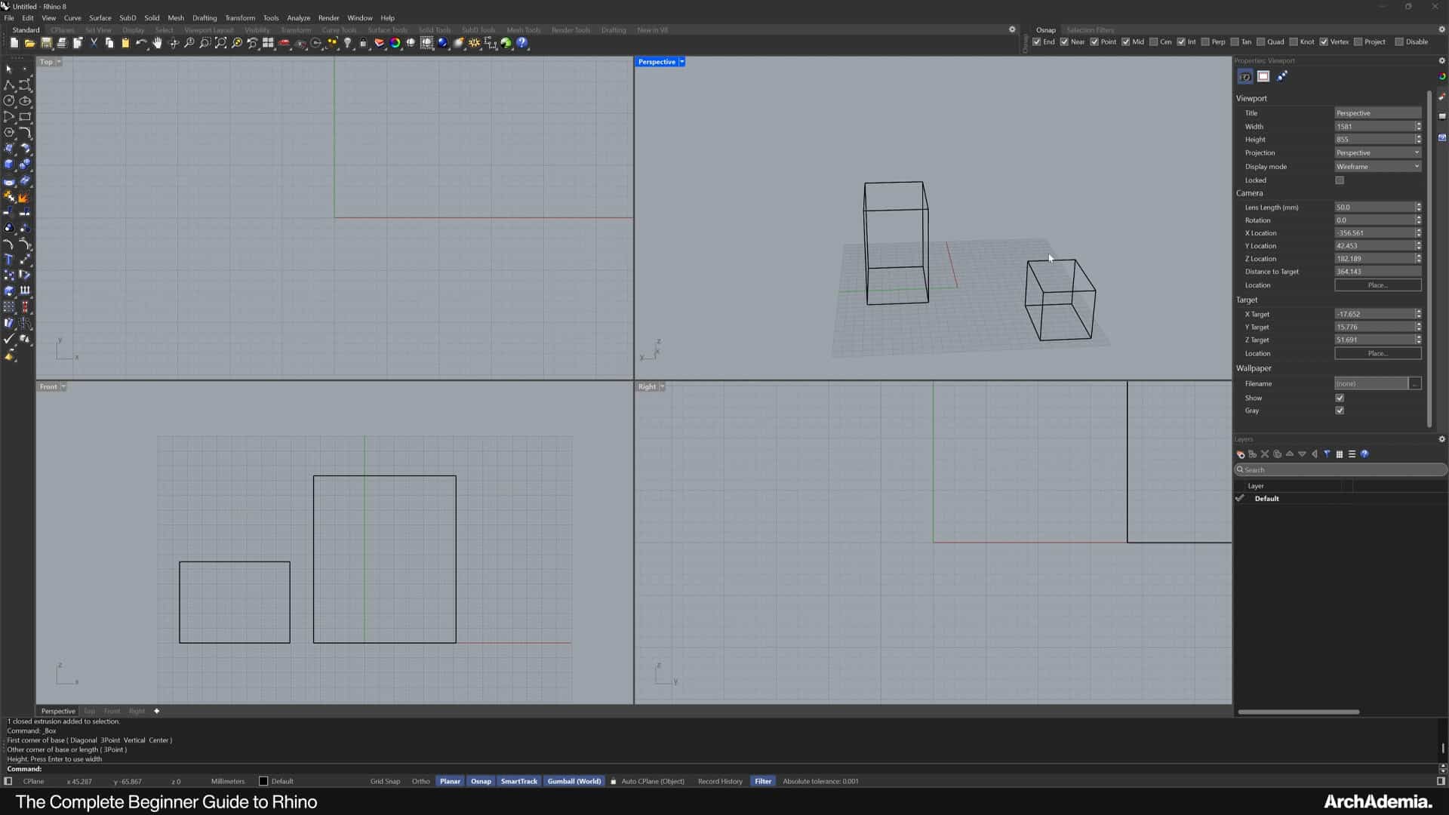Open the Analyze menu
This screenshot has width=1449, height=815.
tap(298, 18)
